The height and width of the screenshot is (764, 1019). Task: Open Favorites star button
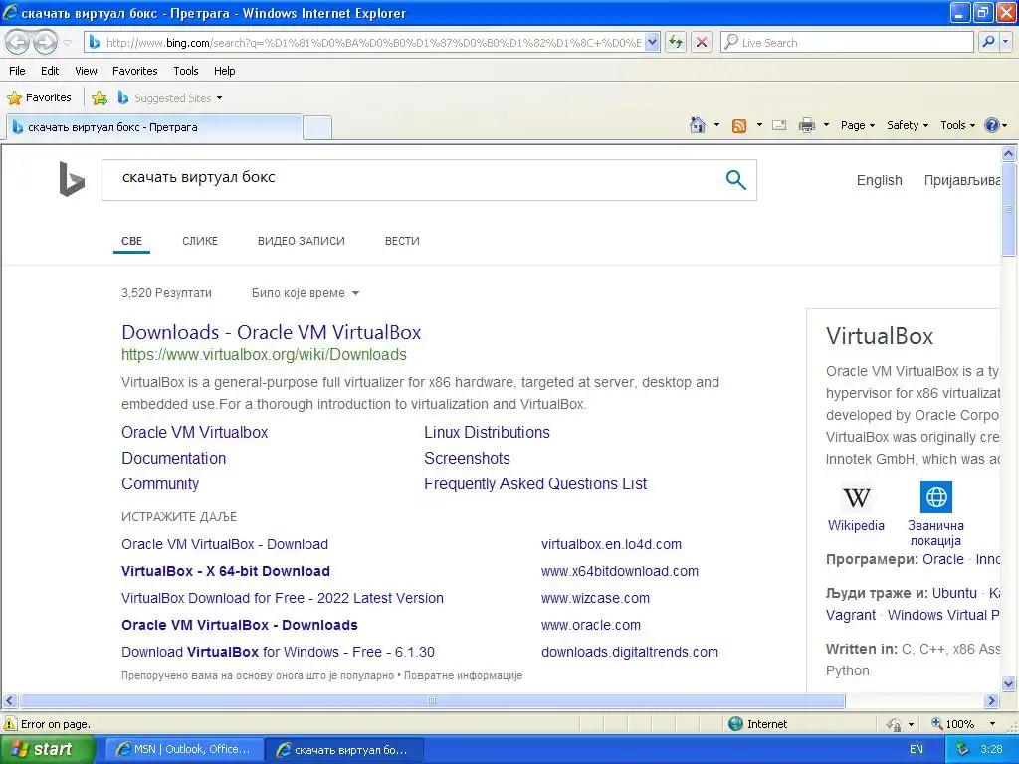[x=39, y=98]
